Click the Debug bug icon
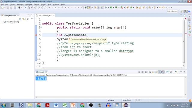This screenshot has height=108, width=192. [x=106, y=7]
